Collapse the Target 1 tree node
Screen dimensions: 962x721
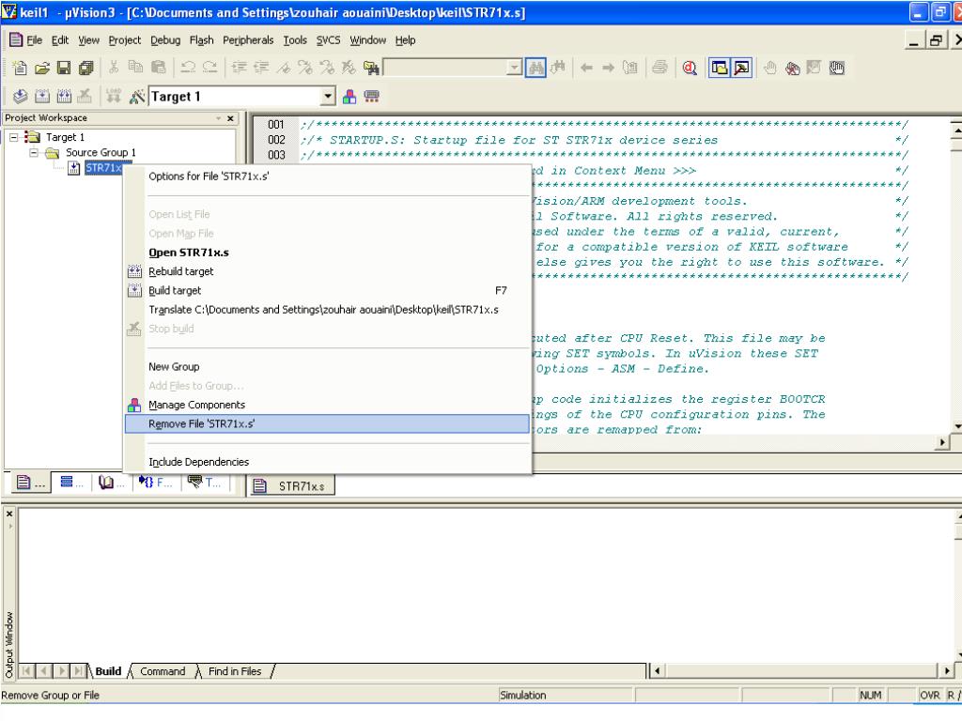(x=13, y=137)
